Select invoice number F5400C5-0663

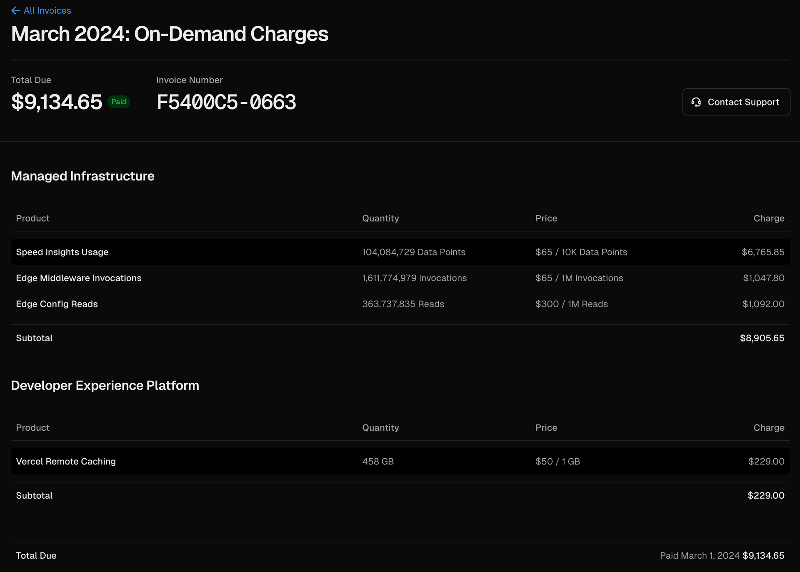point(226,102)
